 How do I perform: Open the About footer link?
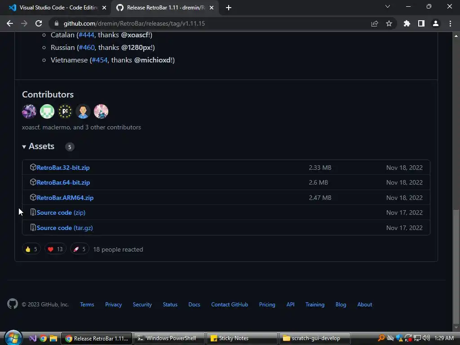point(365,305)
